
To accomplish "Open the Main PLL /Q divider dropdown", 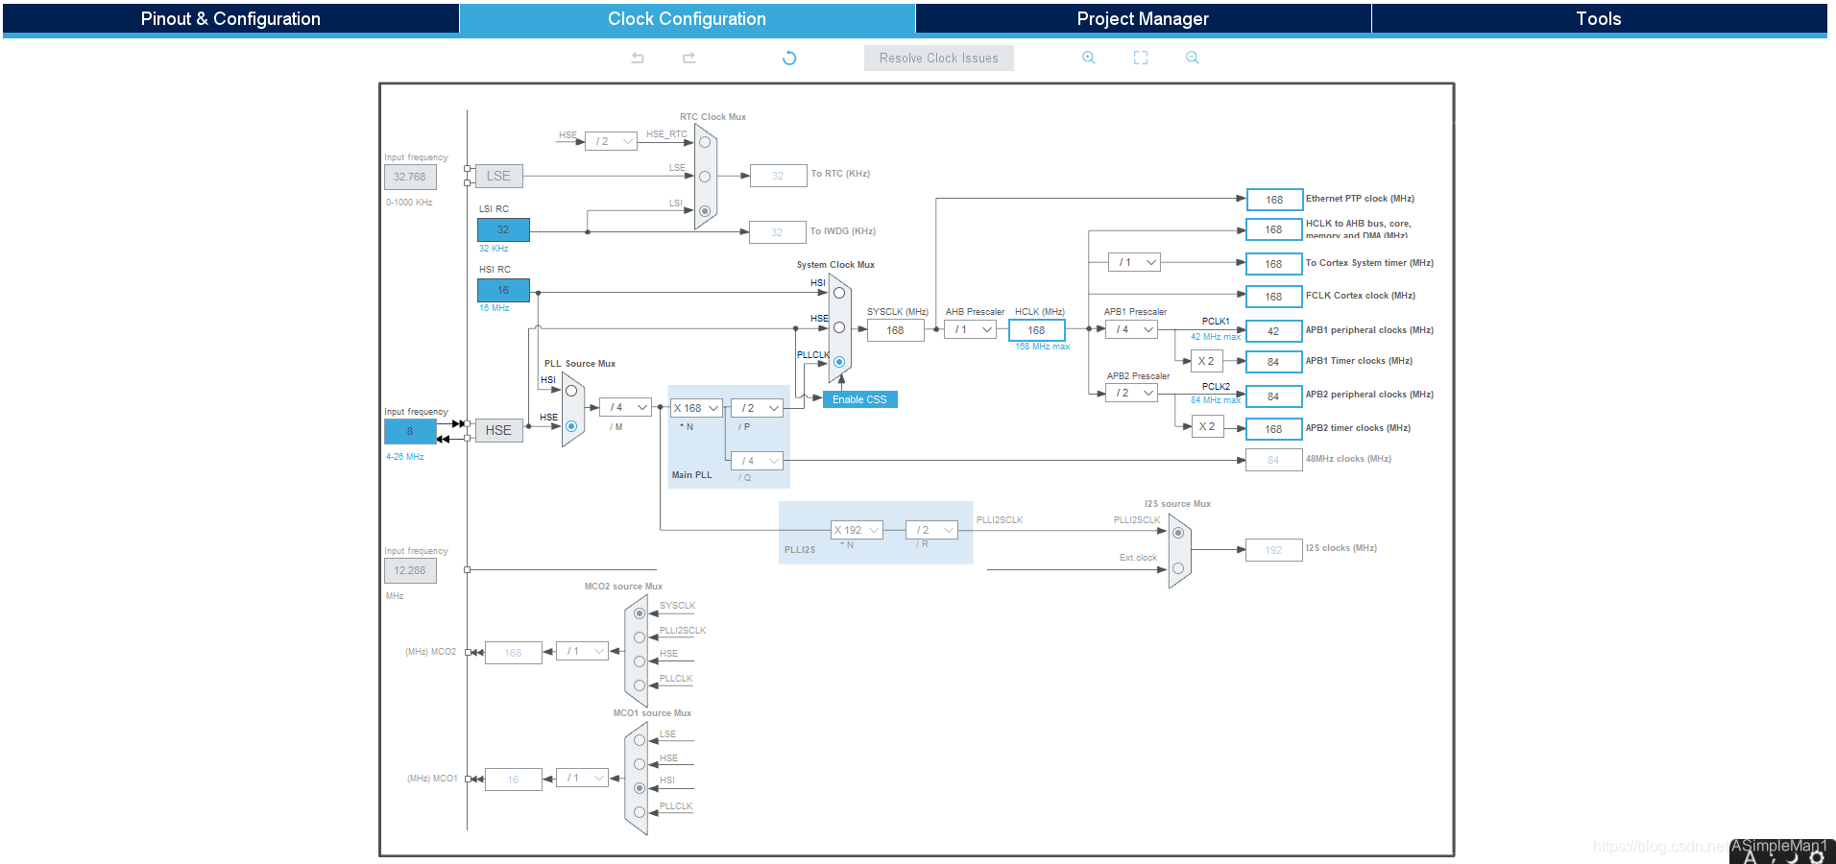I will (757, 461).
